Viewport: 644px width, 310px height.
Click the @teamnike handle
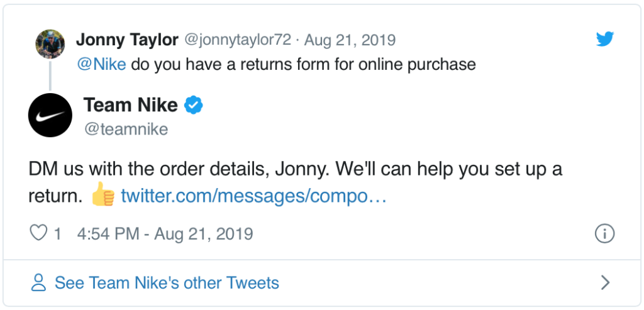126,129
